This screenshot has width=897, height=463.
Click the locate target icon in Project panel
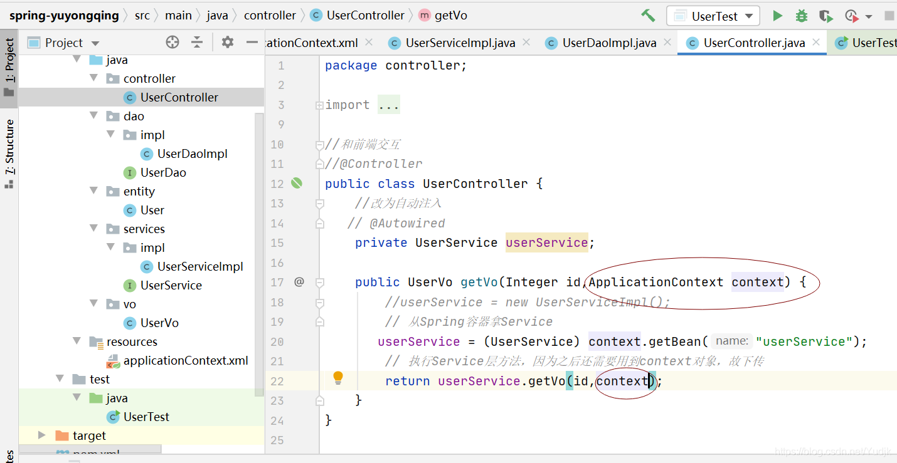pos(172,42)
